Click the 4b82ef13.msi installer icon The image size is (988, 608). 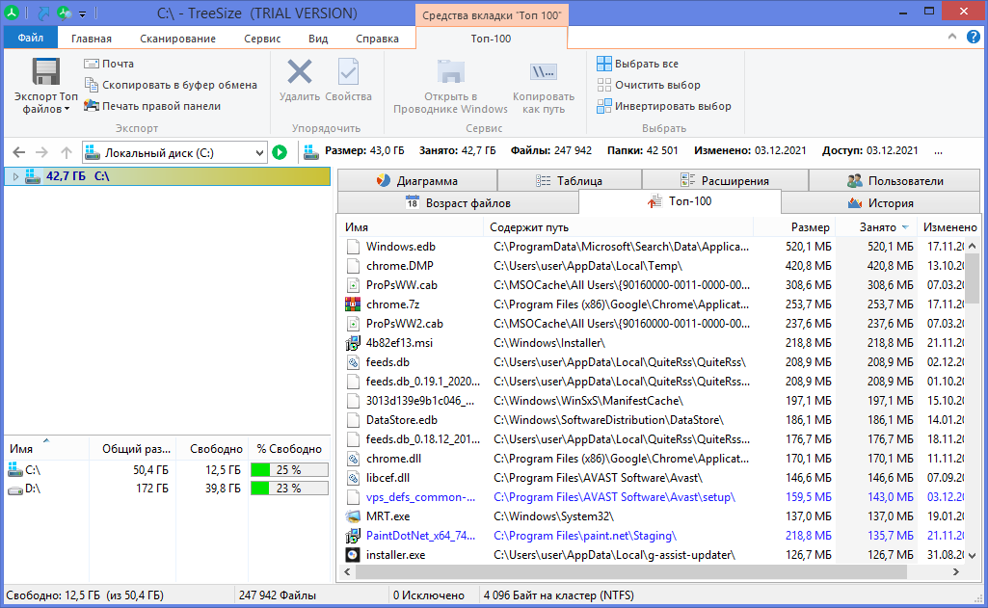353,343
